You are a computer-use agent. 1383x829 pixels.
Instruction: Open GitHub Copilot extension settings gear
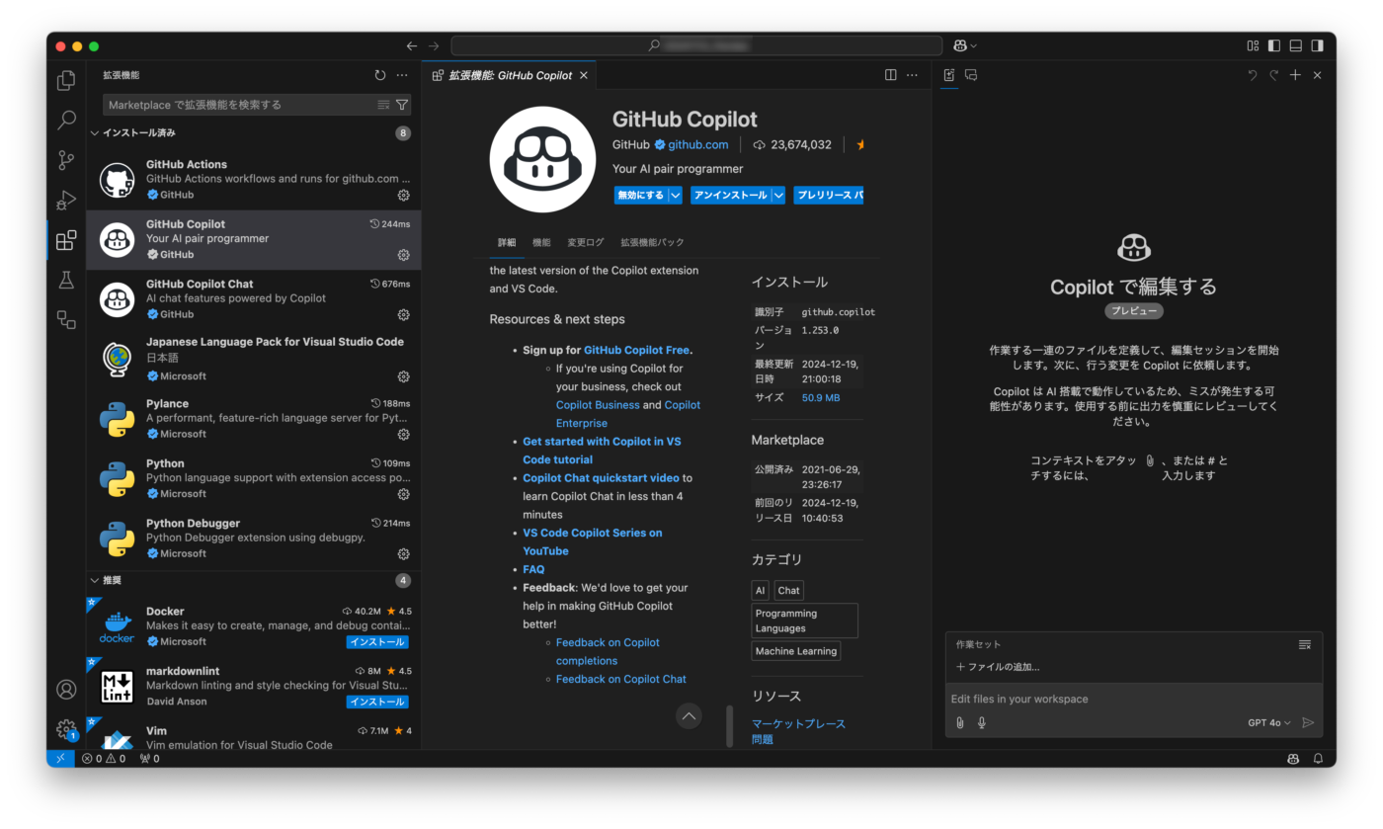point(403,255)
